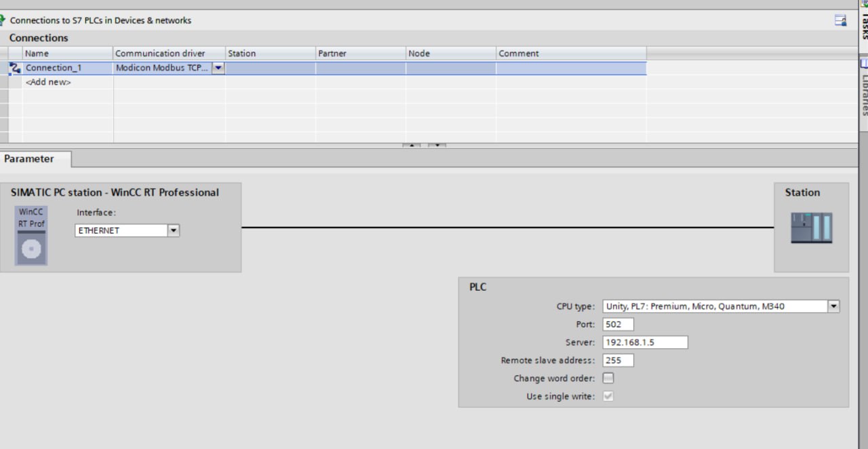Open the CPU type dropdown
The height and width of the screenshot is (449, 868).
click(x=833, y=306)
